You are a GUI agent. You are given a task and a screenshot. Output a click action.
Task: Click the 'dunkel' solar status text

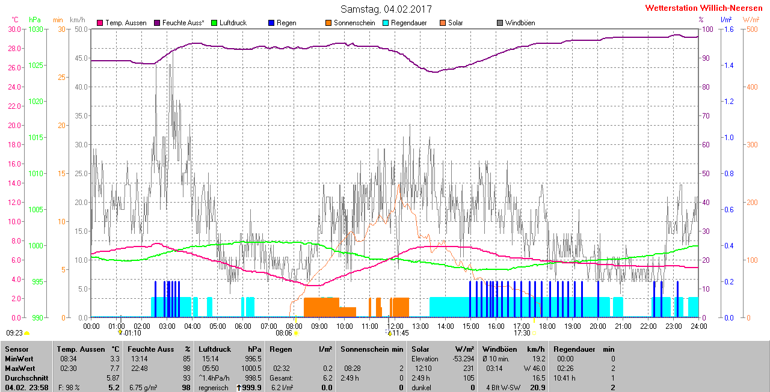point(422,387)
